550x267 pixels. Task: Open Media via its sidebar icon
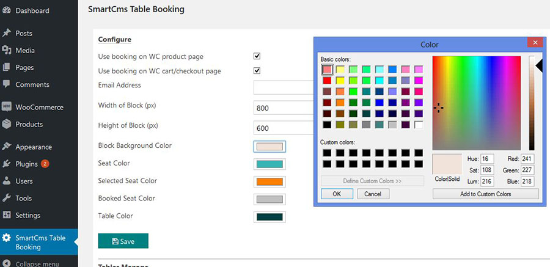coord(7,50)
